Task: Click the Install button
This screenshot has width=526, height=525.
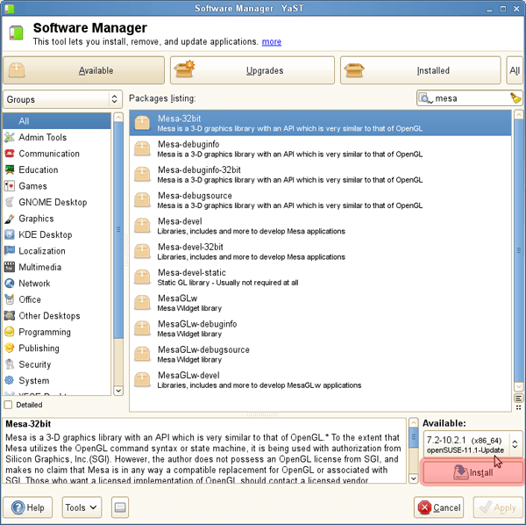Action: [473, 472]
